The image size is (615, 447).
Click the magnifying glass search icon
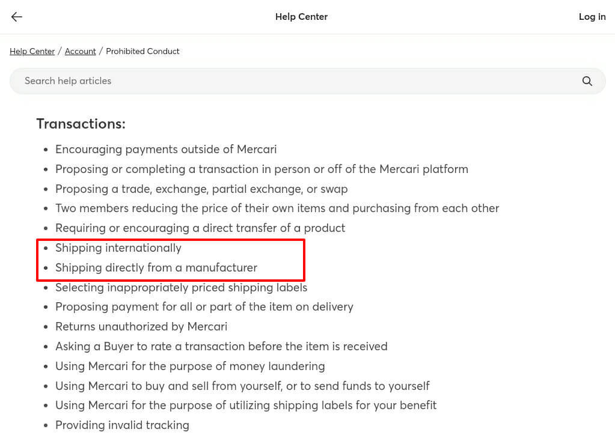[x=587, y=81]
